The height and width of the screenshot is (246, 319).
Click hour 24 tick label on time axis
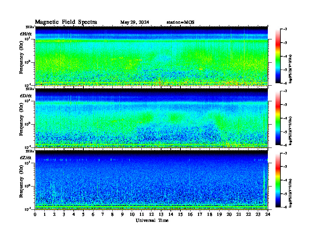(x=268, y=215)
